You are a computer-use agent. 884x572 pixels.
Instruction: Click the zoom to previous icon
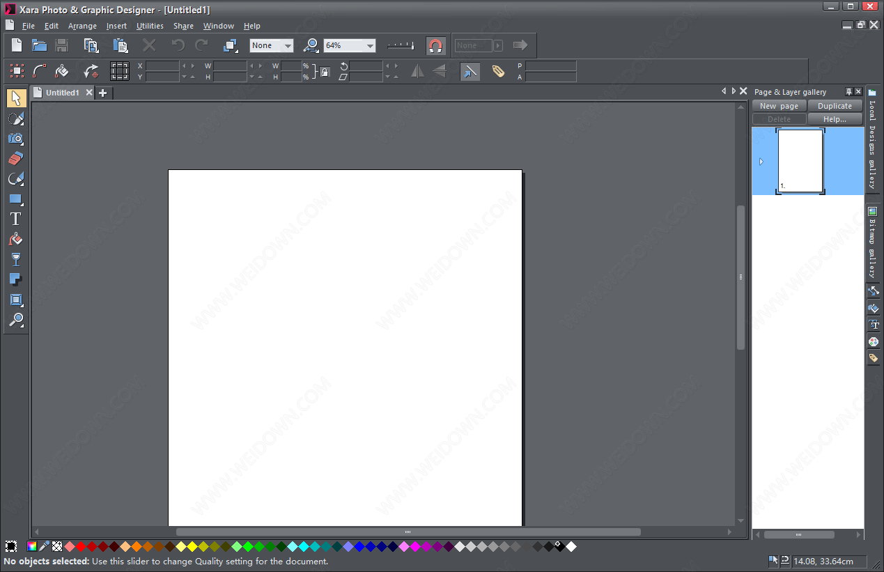pos(311,45)
